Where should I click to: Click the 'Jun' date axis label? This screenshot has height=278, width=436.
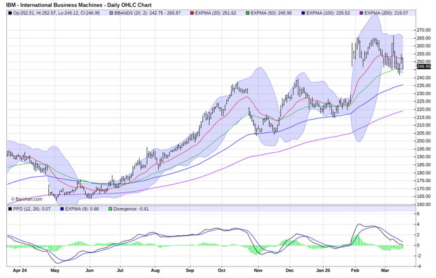pyautogui.click(x=89, y=271)
